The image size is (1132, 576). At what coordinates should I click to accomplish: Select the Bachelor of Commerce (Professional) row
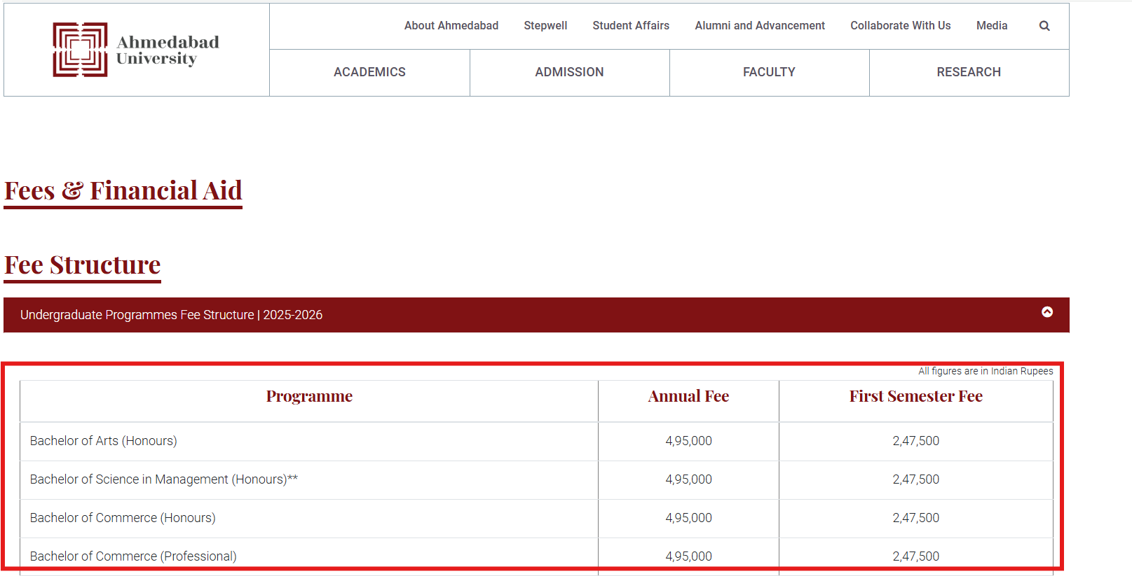(x=536, y=556)
